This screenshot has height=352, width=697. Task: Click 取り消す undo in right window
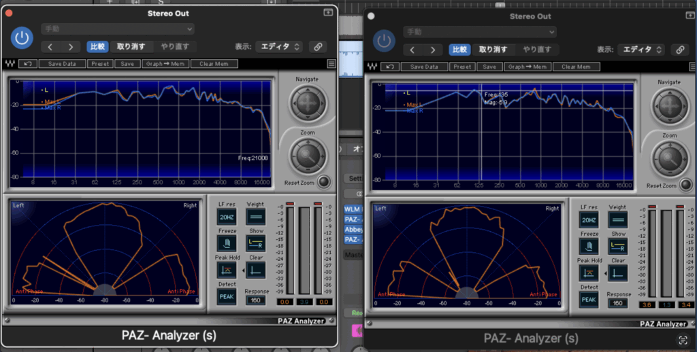pyautogui.click(x=493, y=50)
